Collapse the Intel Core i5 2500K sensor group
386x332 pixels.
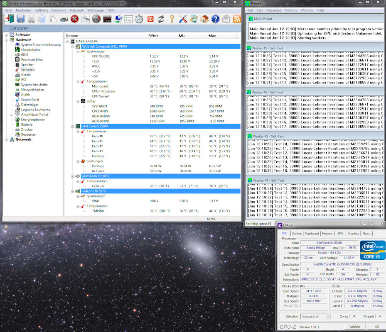click(x=73, y=126)
